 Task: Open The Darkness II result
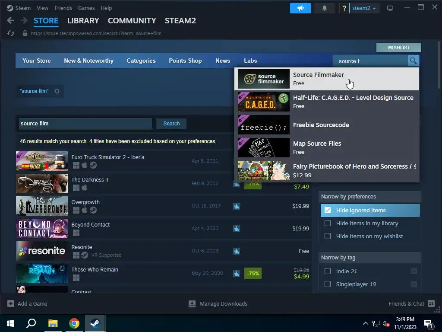(x=164, y=183)
